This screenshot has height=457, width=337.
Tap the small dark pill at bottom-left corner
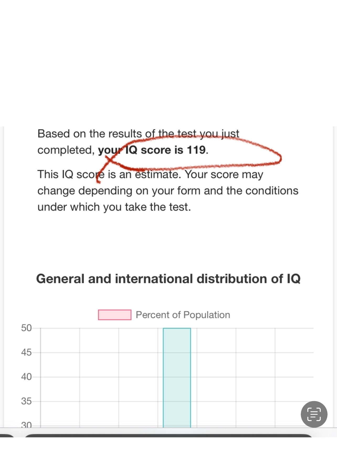7,436
